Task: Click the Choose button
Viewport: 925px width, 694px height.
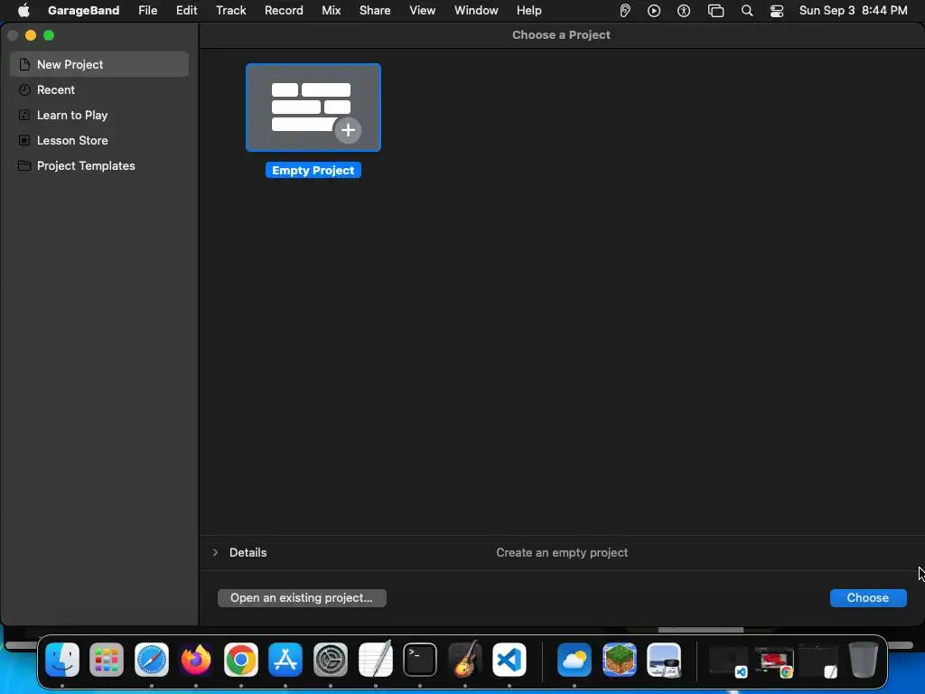Action: [868, 598]
